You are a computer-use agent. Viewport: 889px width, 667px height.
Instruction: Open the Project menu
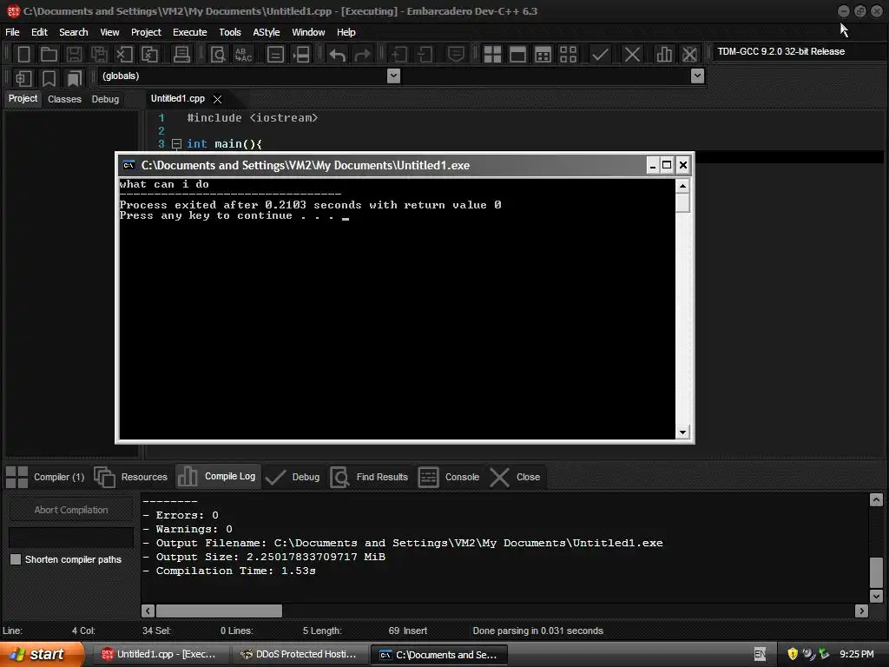click(146, 32)
